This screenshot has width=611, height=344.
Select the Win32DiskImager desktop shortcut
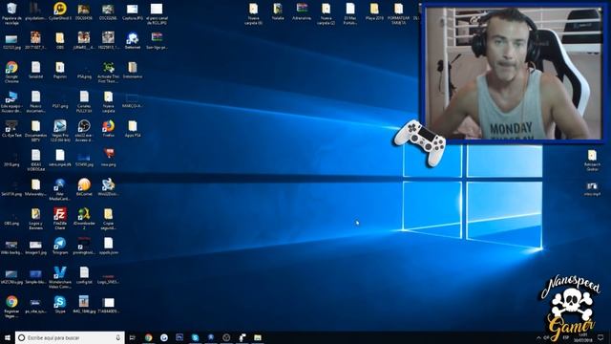(x=108, y=187)
